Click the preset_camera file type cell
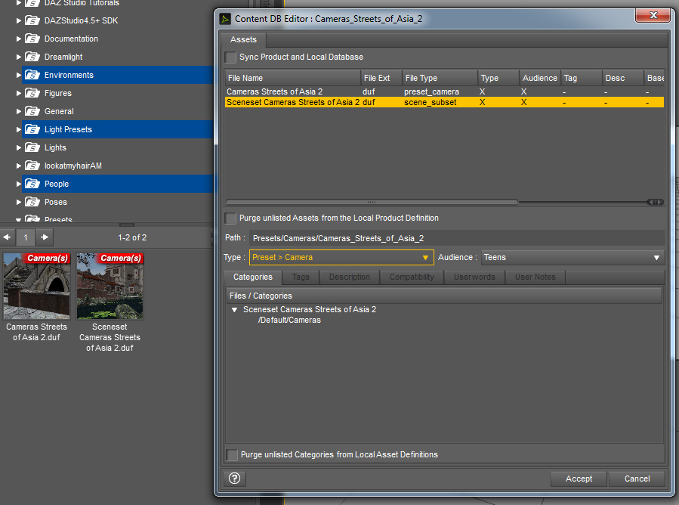The height and width of the screenshot is (505, 679). point(431,91)
